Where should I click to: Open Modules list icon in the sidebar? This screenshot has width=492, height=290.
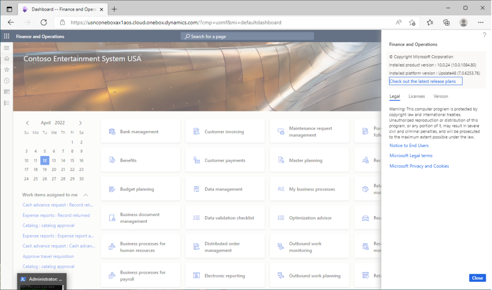coord(7,103)
